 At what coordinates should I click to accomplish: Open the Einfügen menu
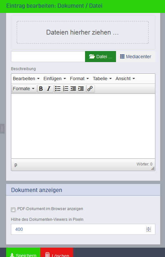pyautogui.click(x=55, y=79)
